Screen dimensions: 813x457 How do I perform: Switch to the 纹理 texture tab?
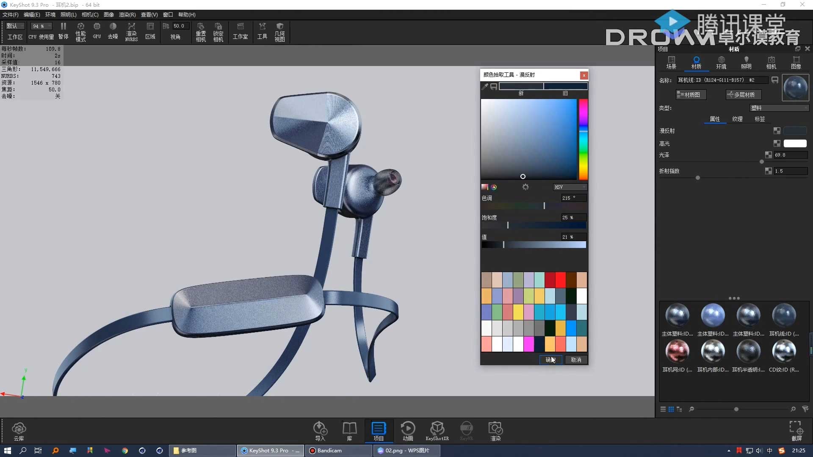point(737,119)
